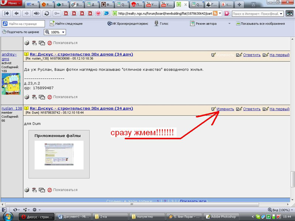Switch to the tab labeled П...
The width and height of the screenshot is (295, 221).
[x=137, y=4]
